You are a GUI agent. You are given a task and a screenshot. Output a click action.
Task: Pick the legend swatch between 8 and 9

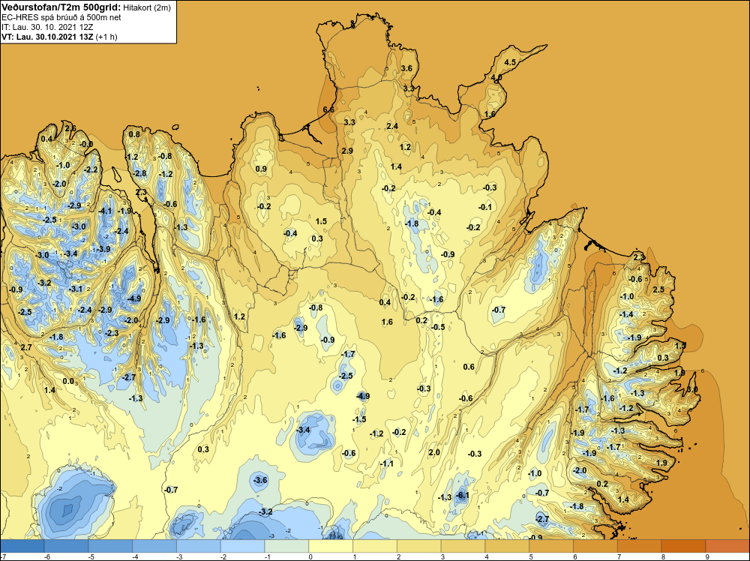pos(683,546)
